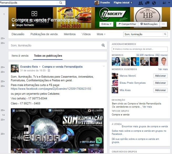Expand the post options chevron on Evandro's post
The image size is (172, 154).
[x=104, y=66]
